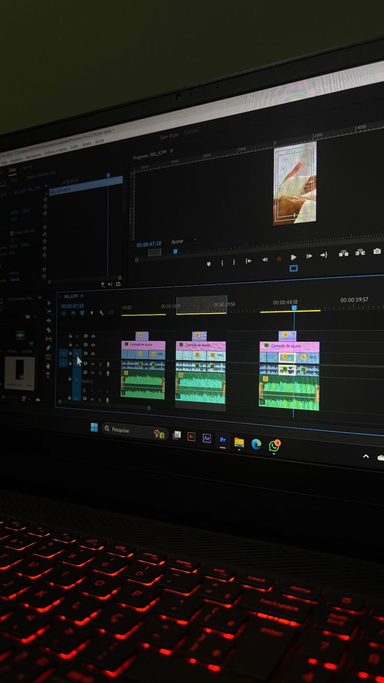The width and height of the screenshot is (384, 683).
Task: Open Microsoft Edge from taskbar
Action: click(256, 444)
